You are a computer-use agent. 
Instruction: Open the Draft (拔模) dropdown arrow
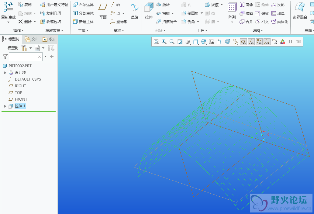[222, 5]
